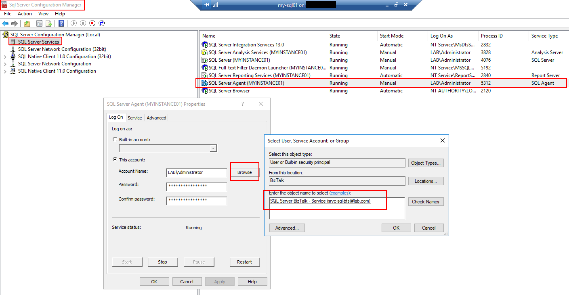
Task: Click the Password input field
Action: tap(196, 186)
